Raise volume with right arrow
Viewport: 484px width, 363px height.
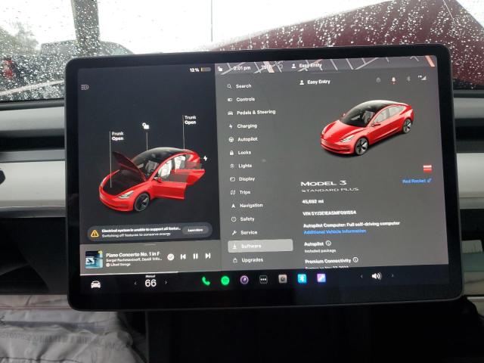tap(392, 275)
